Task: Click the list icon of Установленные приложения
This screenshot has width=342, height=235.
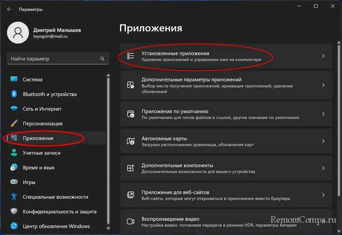Action: [x=130, y=56]
